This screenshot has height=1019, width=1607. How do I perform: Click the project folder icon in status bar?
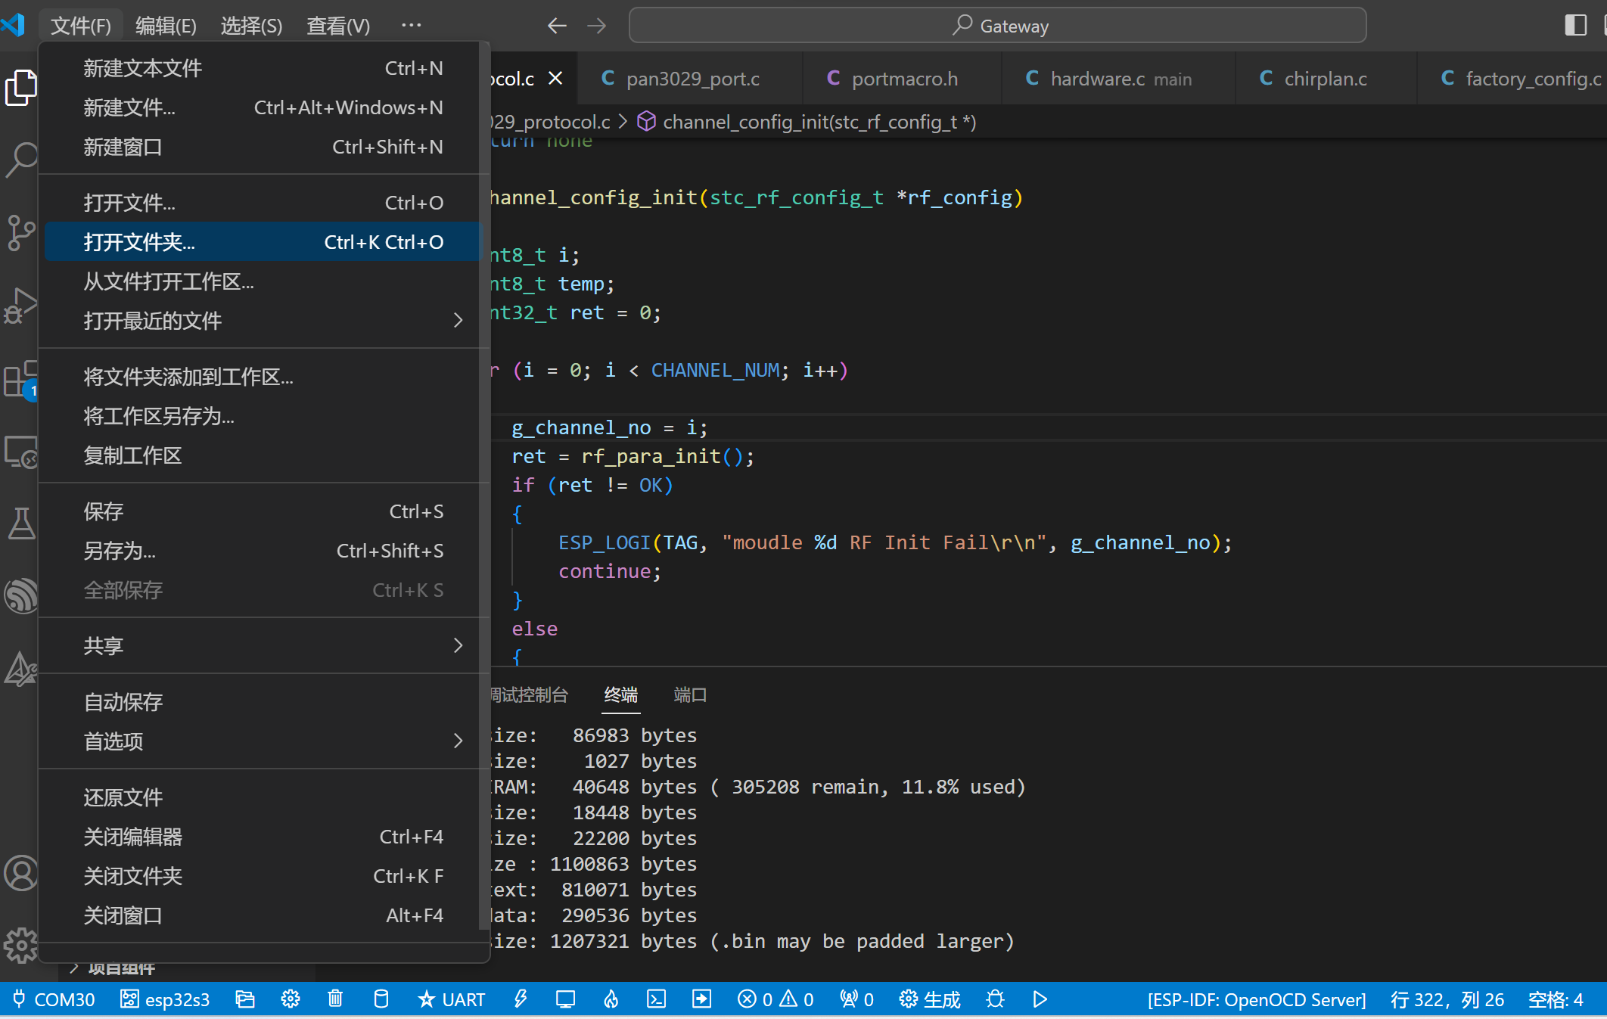244,999
